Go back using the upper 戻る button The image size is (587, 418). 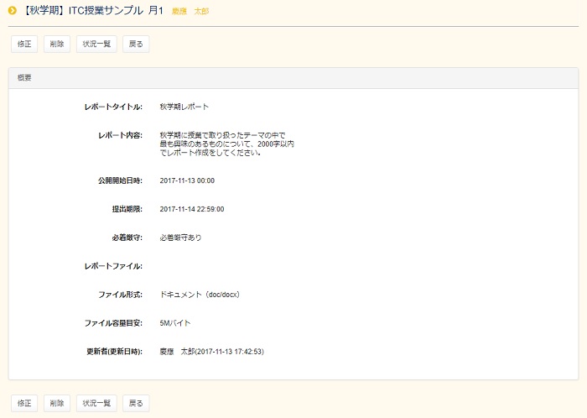(x=136, y=44)
